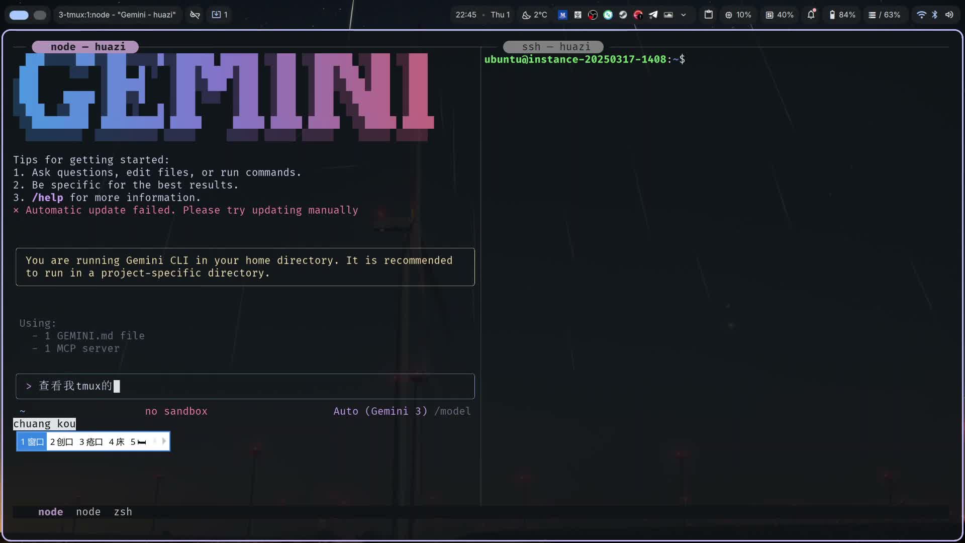Go to next IME candidate page arrow
Screen dimensions: 965x543
164,441
